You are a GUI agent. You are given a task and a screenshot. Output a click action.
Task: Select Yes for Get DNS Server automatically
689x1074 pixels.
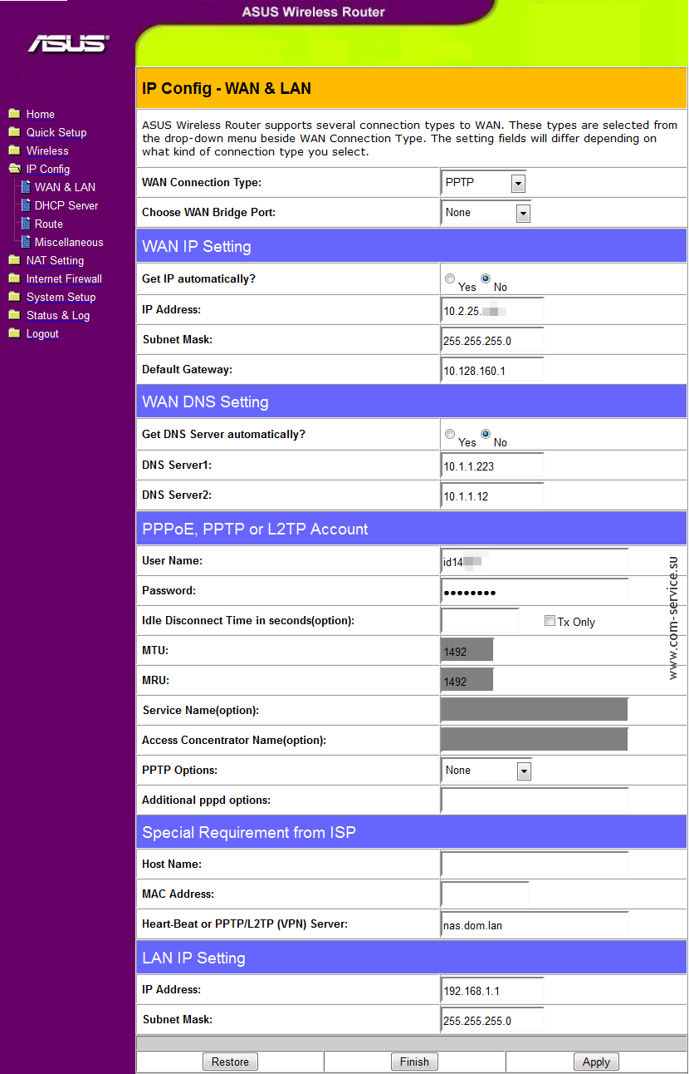[x=450, y=434]
